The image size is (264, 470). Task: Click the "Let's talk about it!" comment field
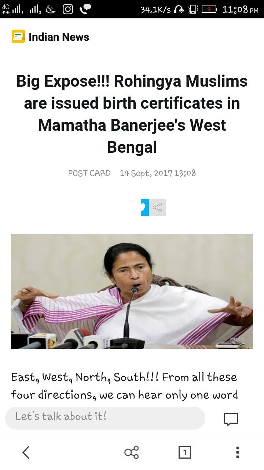[105, 418]
